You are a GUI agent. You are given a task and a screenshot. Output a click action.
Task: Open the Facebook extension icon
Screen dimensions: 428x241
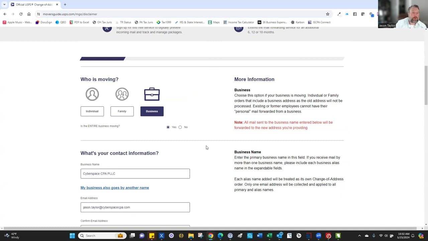point(355,14)
